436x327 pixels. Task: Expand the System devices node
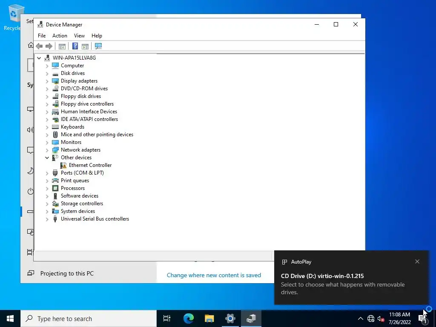47,212
